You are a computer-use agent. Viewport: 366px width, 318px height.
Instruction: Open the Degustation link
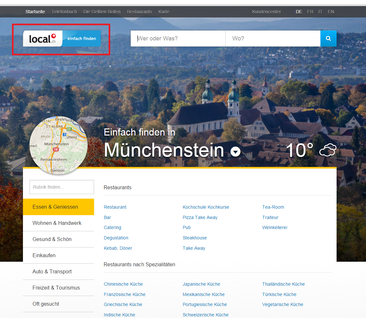tap(116, 238)
